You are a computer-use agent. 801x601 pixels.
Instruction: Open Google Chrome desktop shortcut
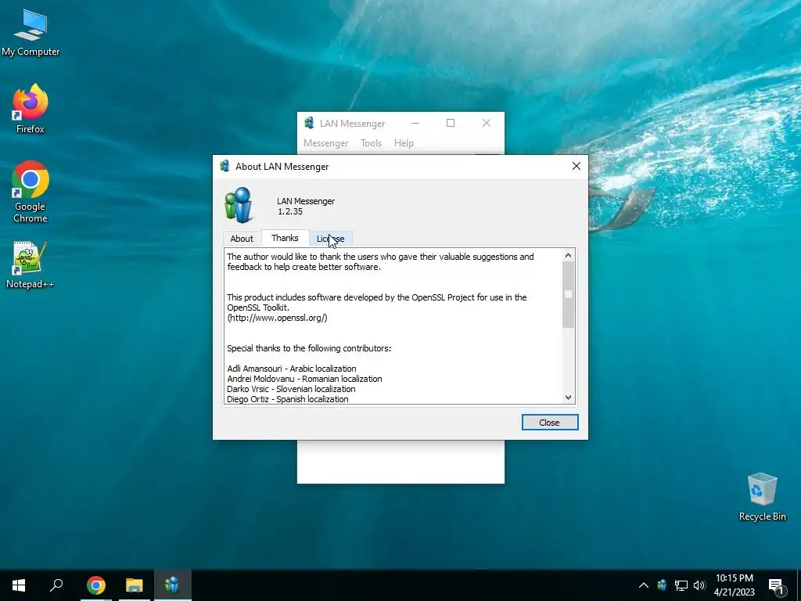[x=31, y=192]
